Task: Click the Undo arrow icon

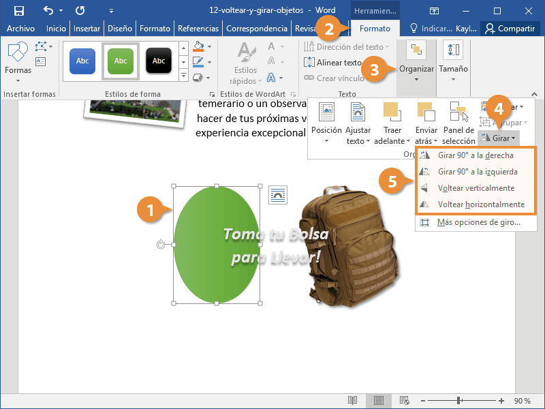Action: pyautogui.click(x=48, y=10)
